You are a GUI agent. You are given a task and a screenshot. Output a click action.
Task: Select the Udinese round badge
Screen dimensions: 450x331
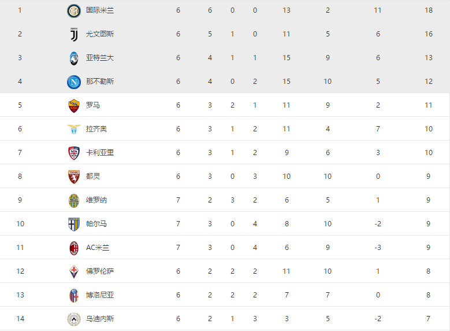point(74,319)
